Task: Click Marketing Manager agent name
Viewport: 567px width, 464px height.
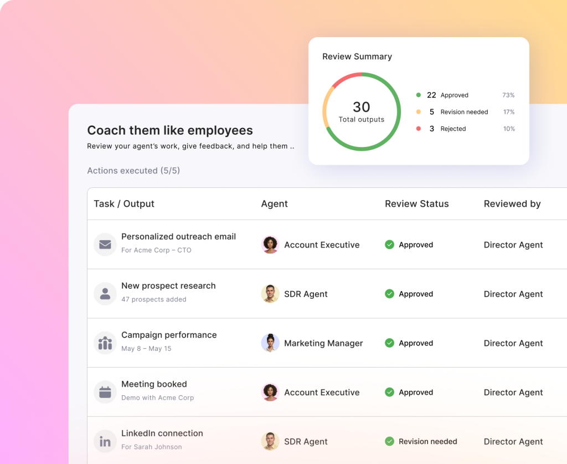Action: pos(323,343)
